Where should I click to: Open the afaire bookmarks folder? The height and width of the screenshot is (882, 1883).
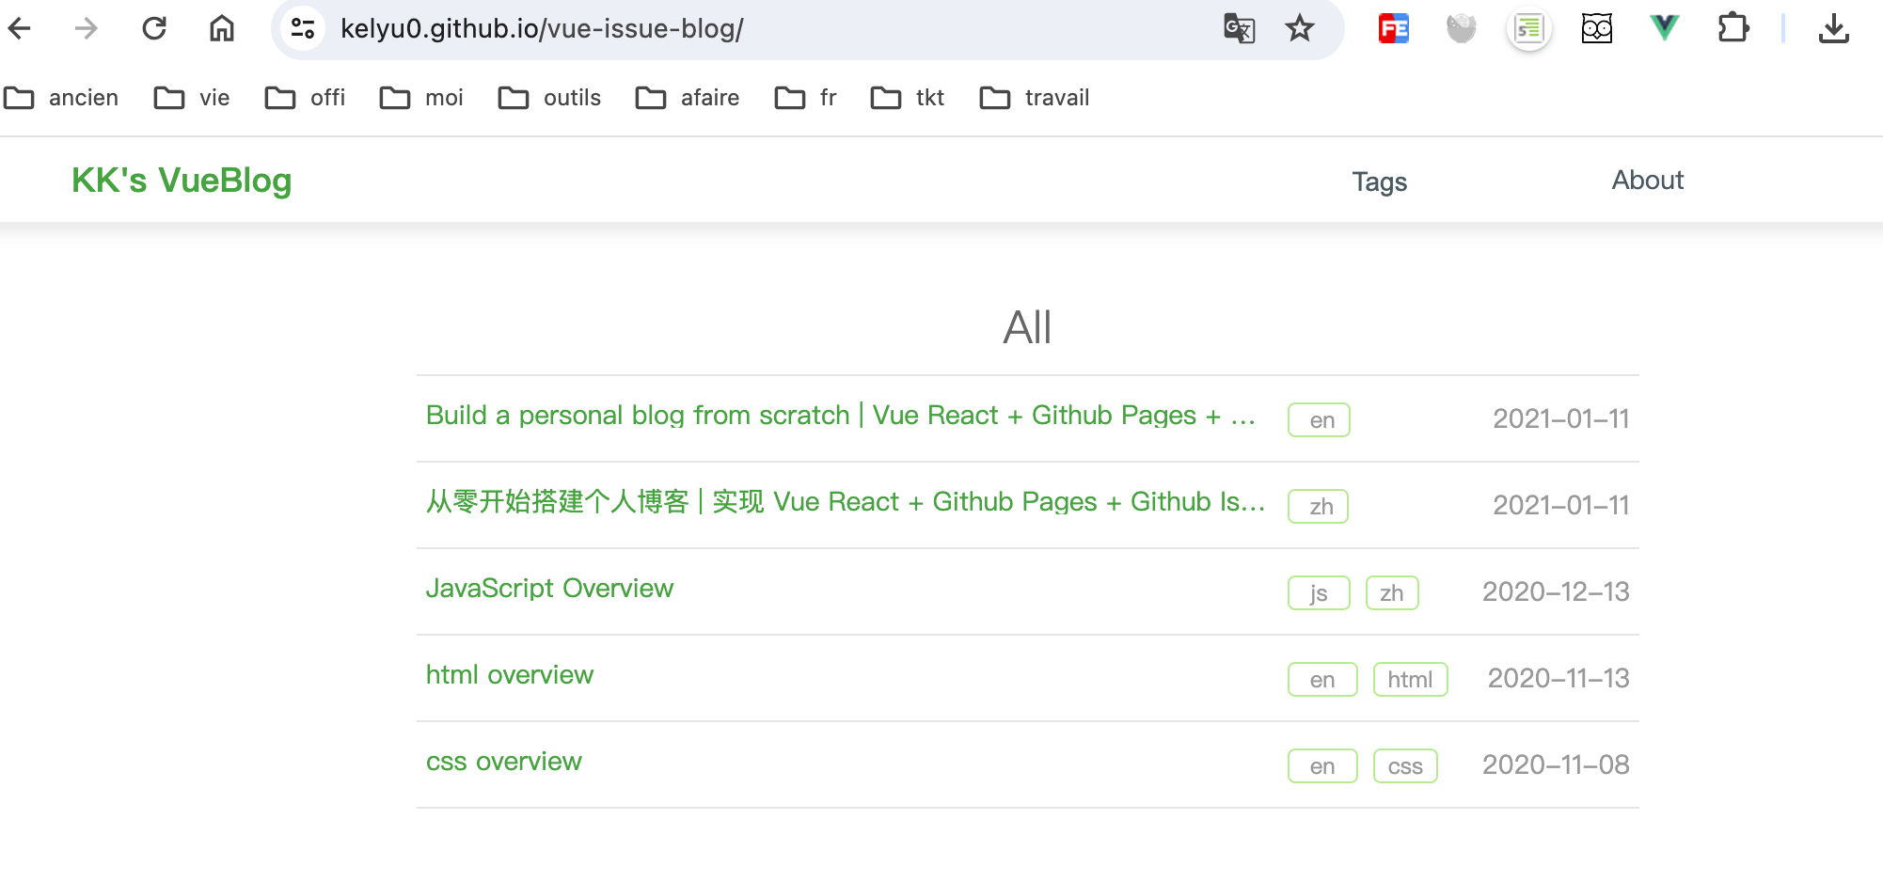[688, 98]
